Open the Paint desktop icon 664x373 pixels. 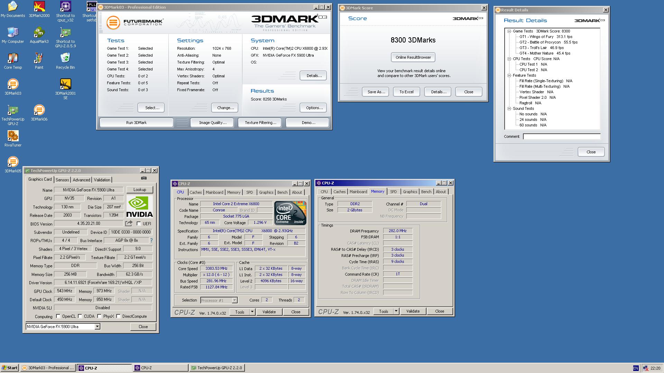39,61
